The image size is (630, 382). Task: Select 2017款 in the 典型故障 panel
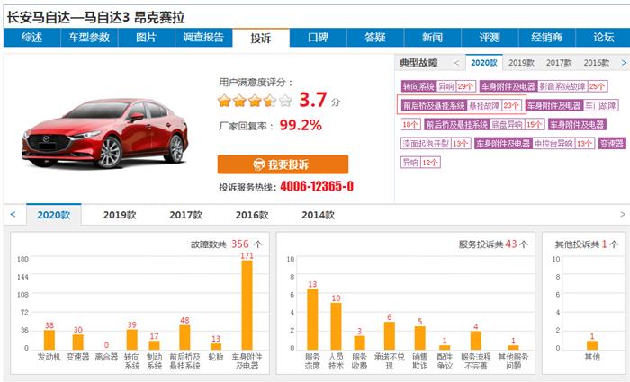(559, 63)
